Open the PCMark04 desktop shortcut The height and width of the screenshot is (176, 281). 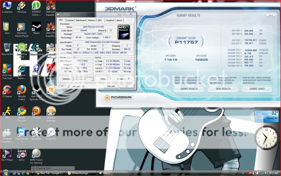pos(51,92)
